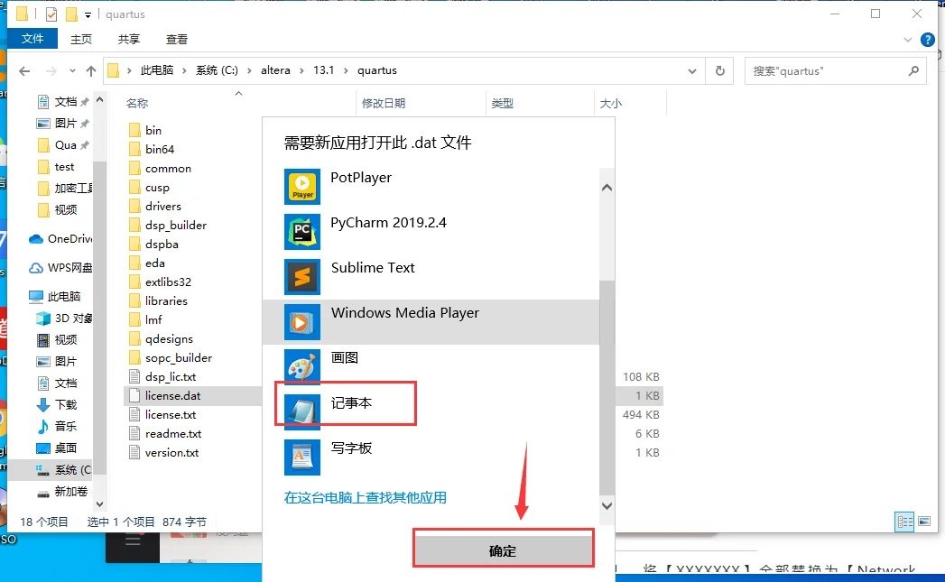Select the common folder
The image size is (945, 582).
(x=161, y=169)
